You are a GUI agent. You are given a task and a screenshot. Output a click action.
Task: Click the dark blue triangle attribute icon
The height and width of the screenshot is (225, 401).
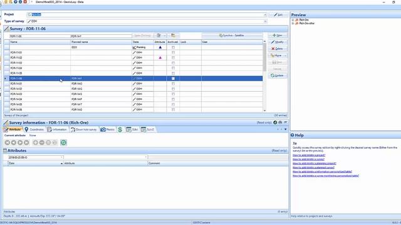coord(160,47)
